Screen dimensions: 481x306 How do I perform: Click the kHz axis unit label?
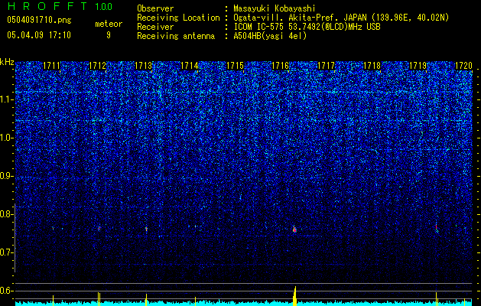tap(7, 62)
